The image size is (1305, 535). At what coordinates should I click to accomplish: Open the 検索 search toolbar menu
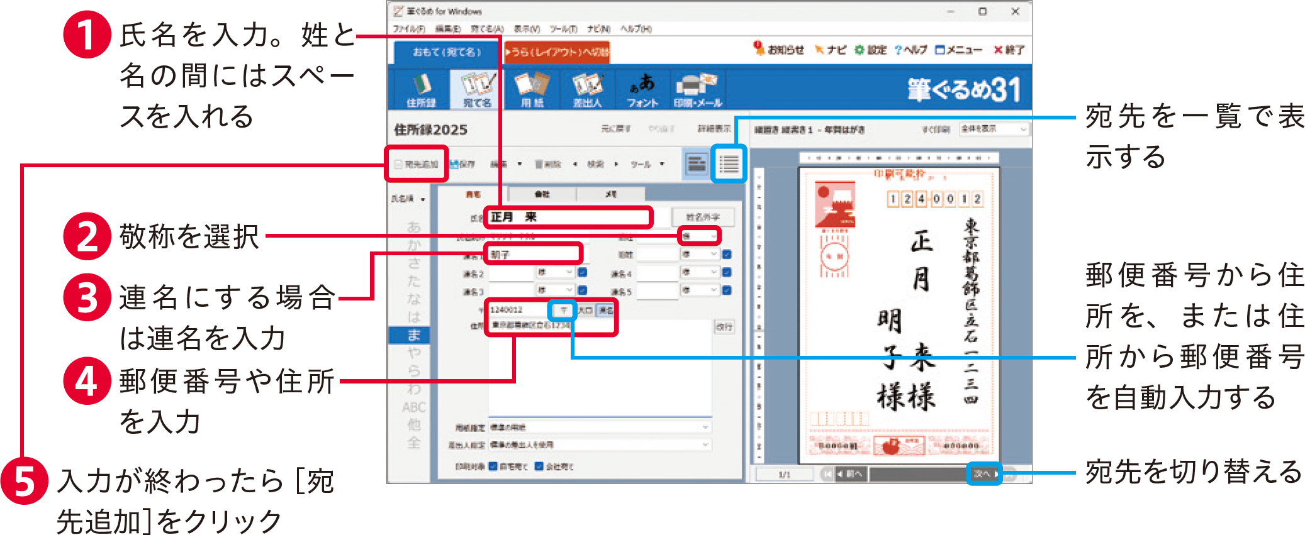[x=595, y=164]
